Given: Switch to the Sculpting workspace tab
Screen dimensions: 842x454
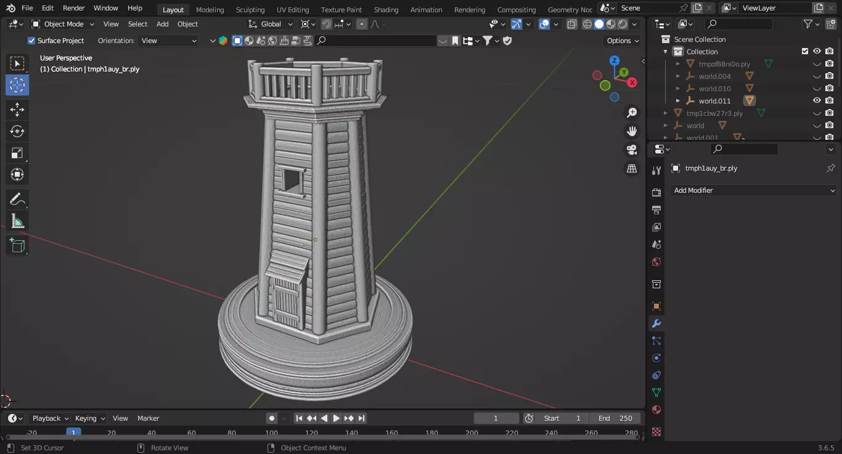Looking at the screenshot, I should tap(250, 9).
